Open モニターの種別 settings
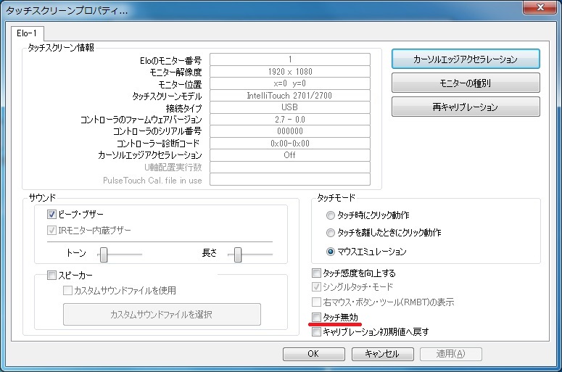Screen dimensions: 562x372 (x=465, y=83)
